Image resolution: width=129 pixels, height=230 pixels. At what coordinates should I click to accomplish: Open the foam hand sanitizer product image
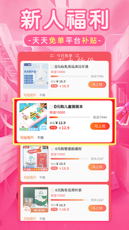pos(36,76)
